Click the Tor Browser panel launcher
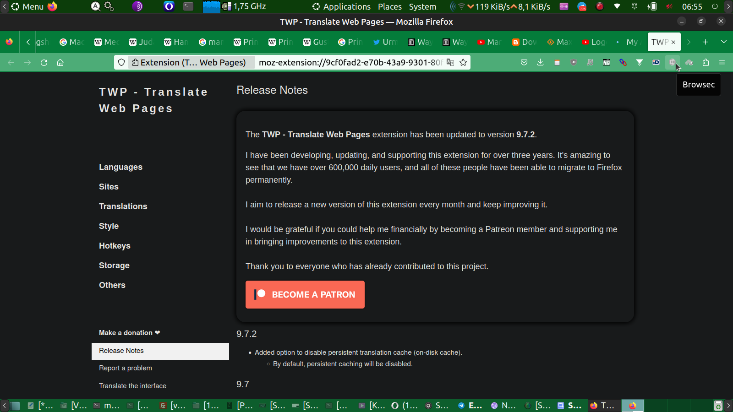This screenshot has width=733, height=412. point(137,6)
